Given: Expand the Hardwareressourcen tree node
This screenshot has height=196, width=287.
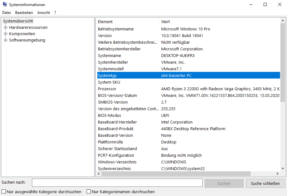Looking at the screenshot, I should [5, 28].
